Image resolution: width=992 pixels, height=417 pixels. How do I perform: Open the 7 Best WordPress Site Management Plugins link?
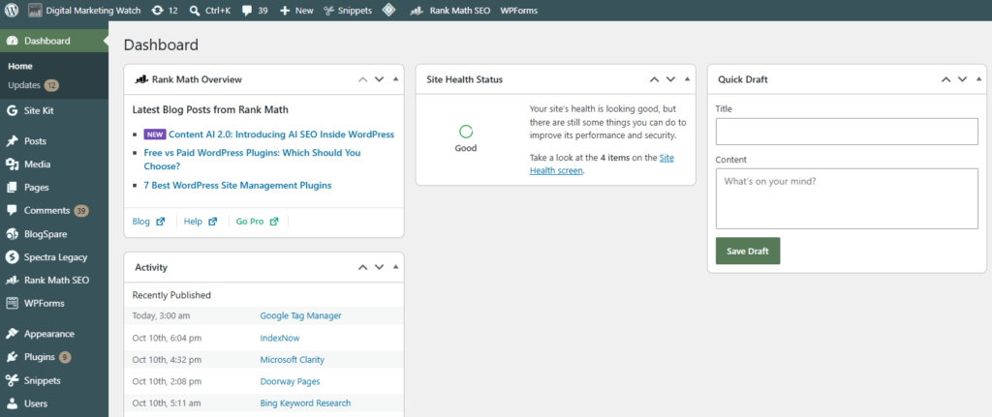(x=237, y=186)
